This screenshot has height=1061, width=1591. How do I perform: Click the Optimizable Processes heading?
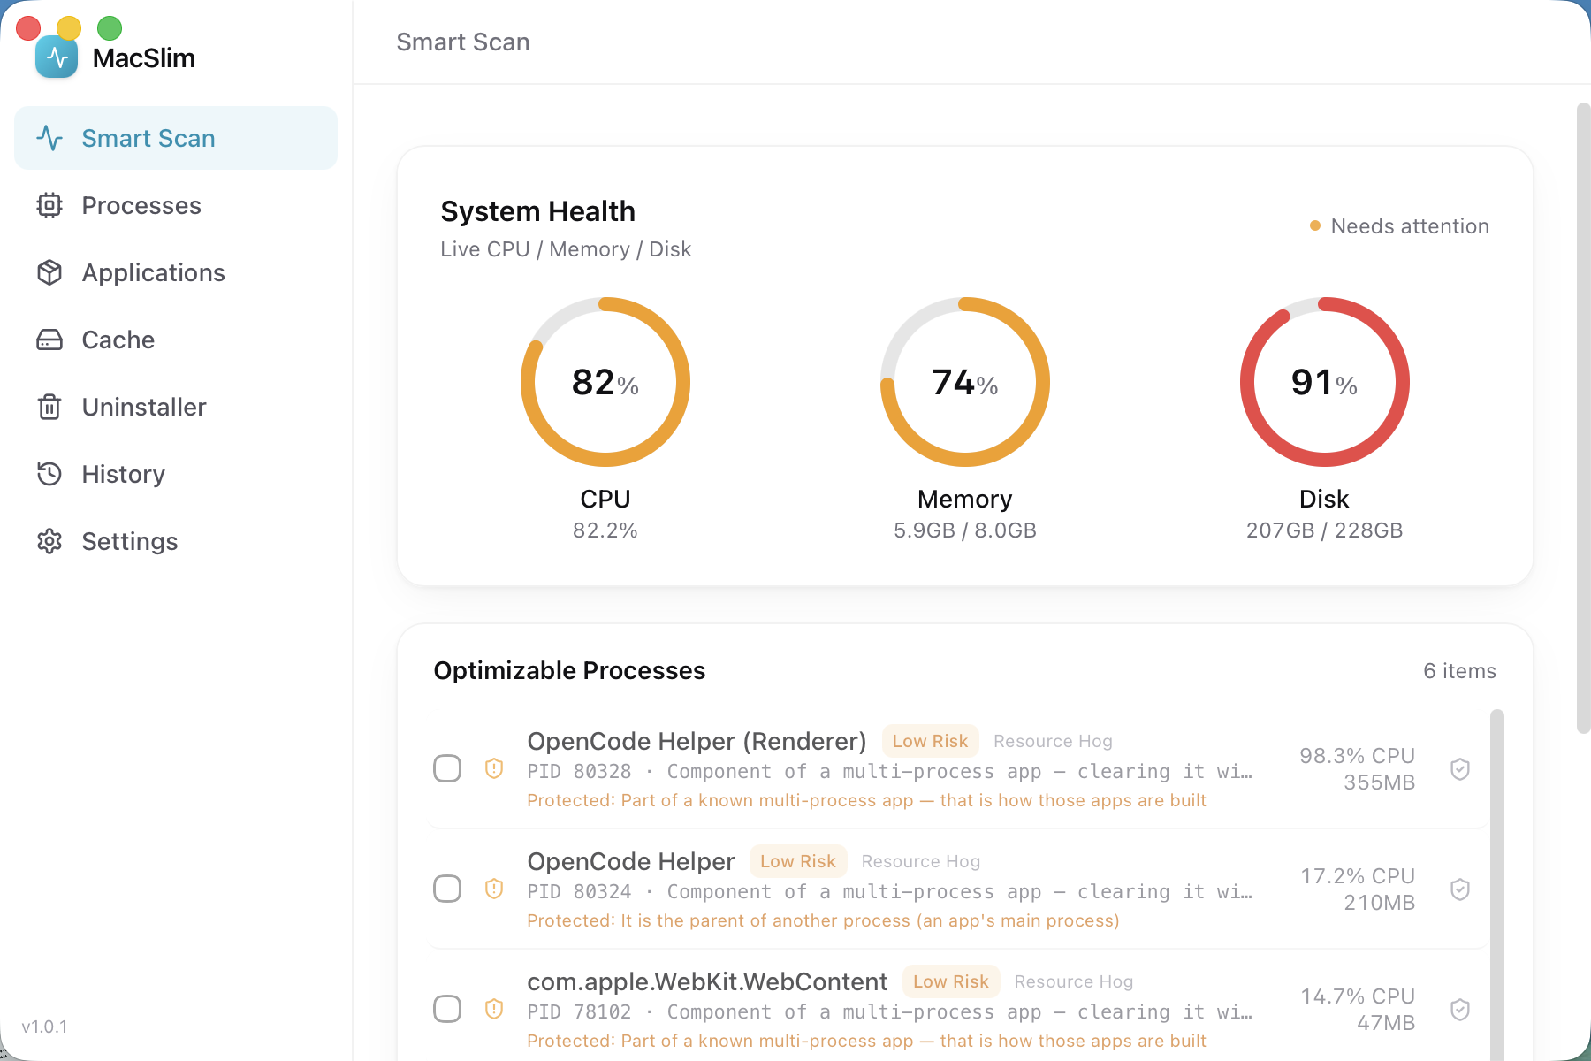pos(569,670)
